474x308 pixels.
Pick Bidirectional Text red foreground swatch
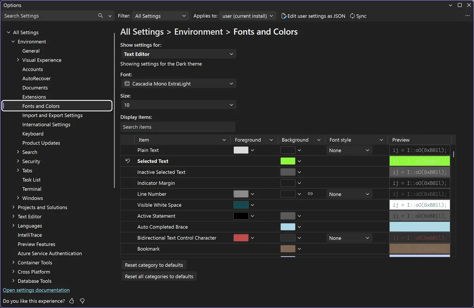[x=241, y=238]
